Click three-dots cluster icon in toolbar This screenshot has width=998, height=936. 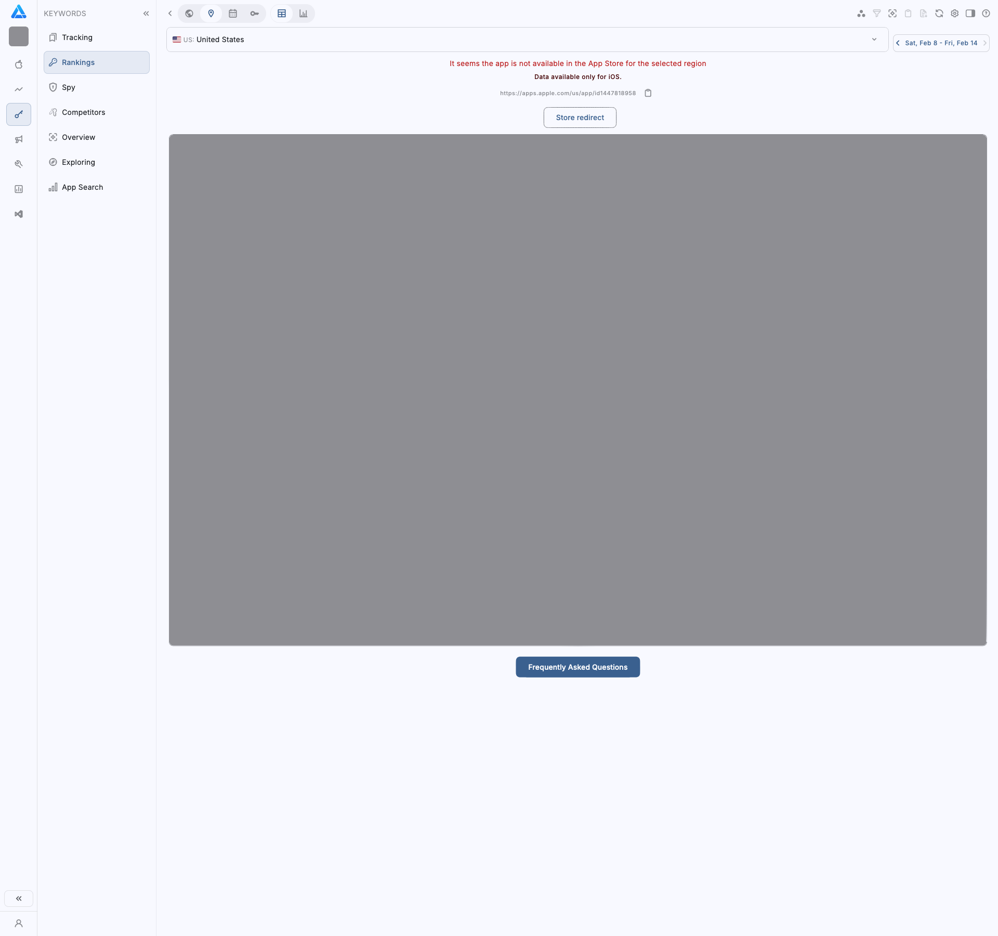[861, 14]
